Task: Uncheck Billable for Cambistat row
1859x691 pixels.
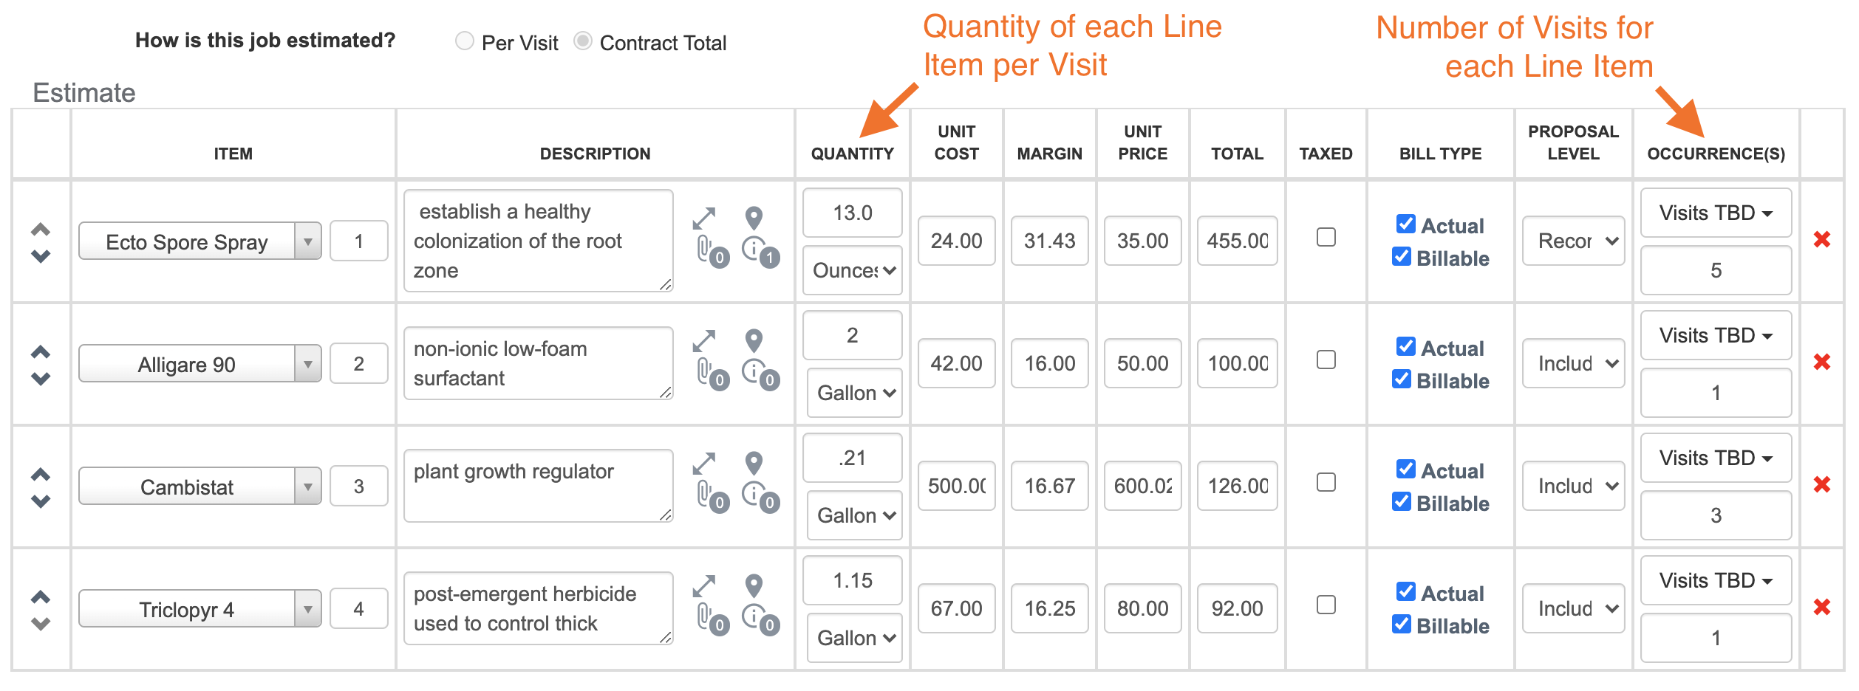Action: pos(1401,501)
